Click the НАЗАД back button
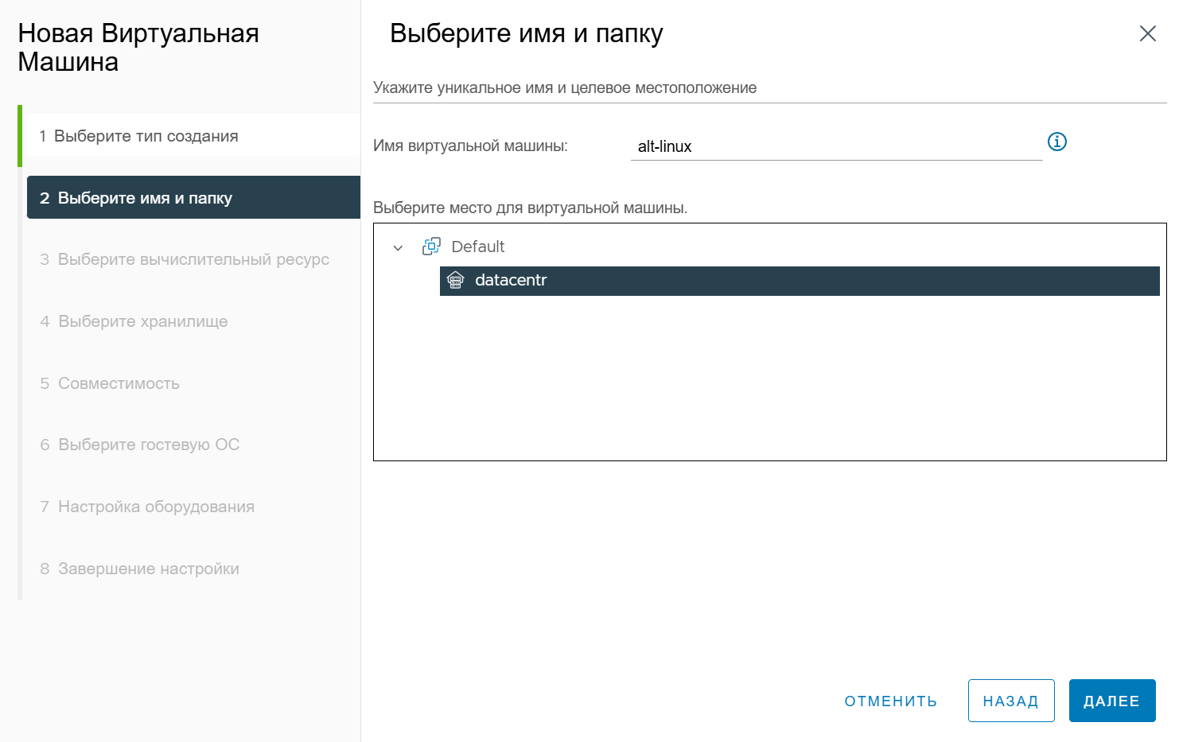This screenshot has height=742, width=1179. click(x=1011, y=701)
